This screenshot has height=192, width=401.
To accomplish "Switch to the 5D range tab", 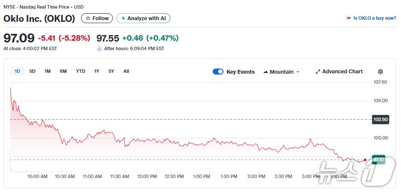I will click(32, 71).
